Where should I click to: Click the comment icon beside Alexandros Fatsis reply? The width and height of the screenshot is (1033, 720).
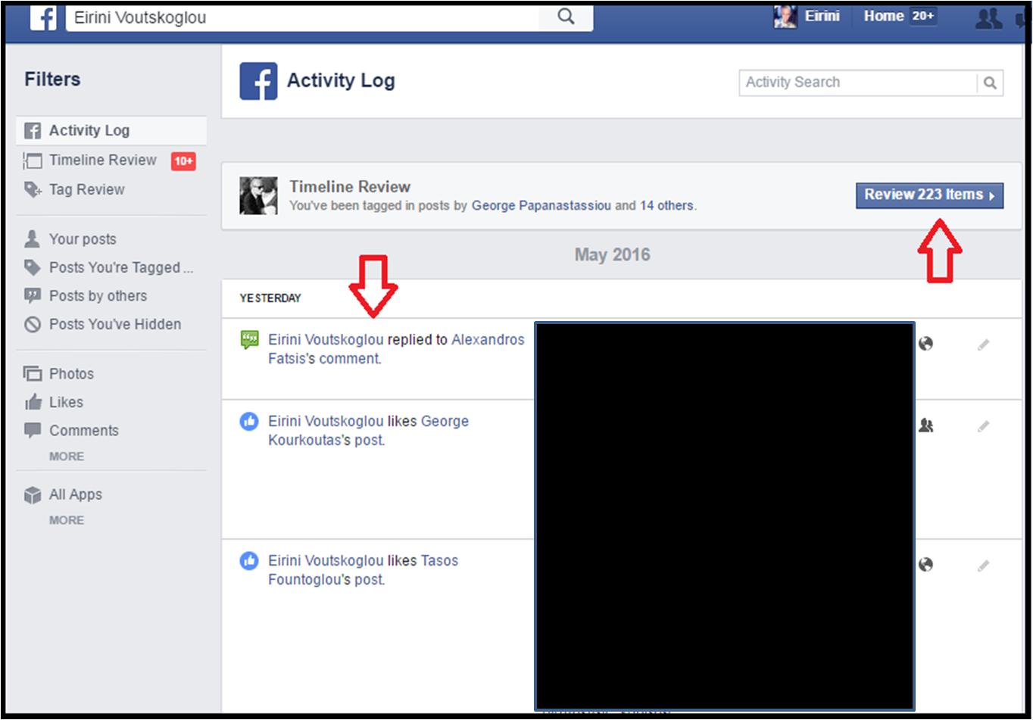[249, 340]
